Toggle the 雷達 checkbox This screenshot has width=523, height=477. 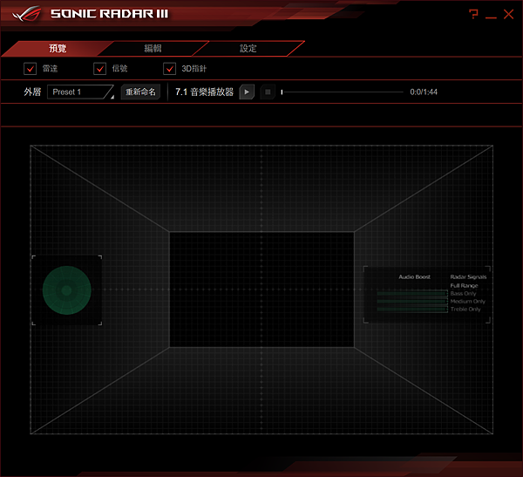tap(30, 69)
